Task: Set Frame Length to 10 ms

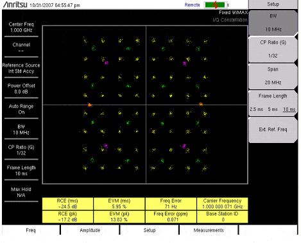Action: [x=289, y=109]
